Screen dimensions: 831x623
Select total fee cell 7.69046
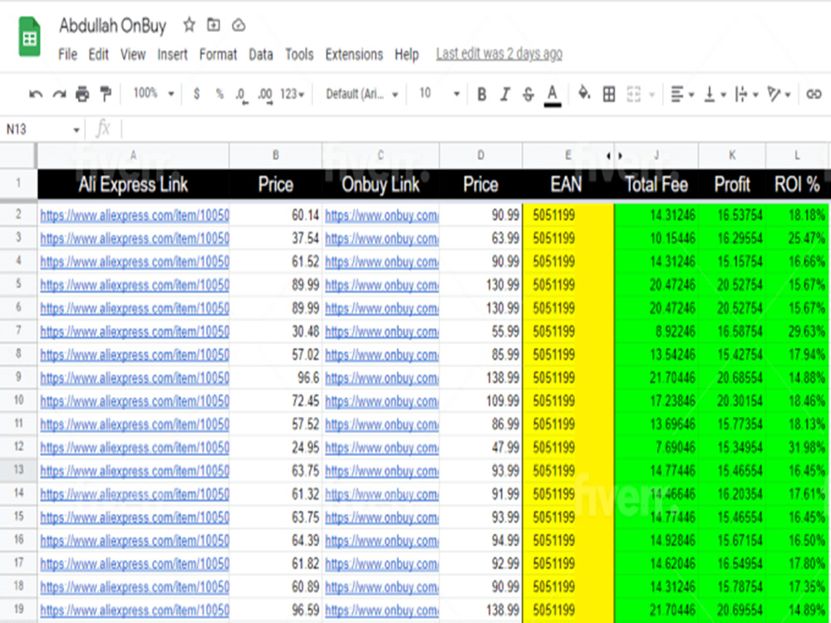(x=656, y=448)
